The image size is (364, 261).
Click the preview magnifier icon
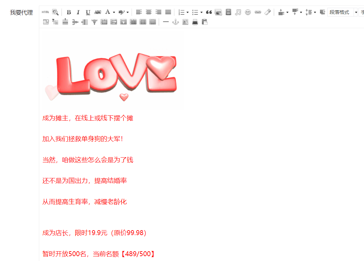[x=55, y=12]
